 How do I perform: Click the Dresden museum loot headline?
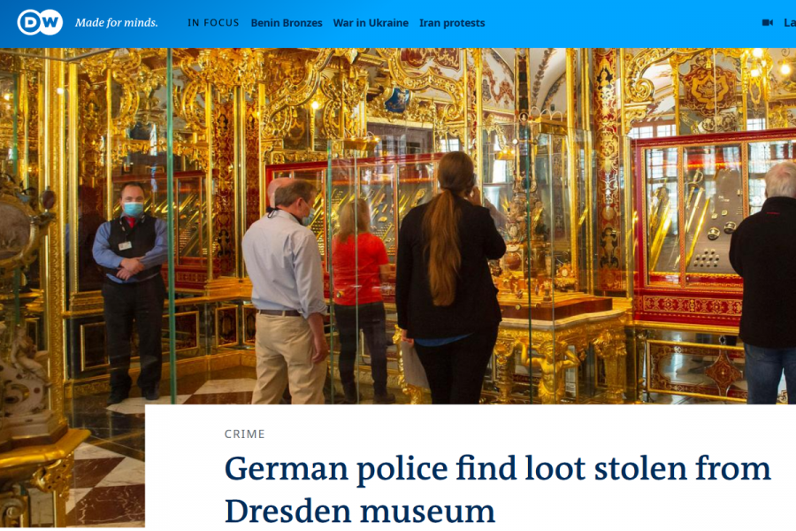point(497,489)
